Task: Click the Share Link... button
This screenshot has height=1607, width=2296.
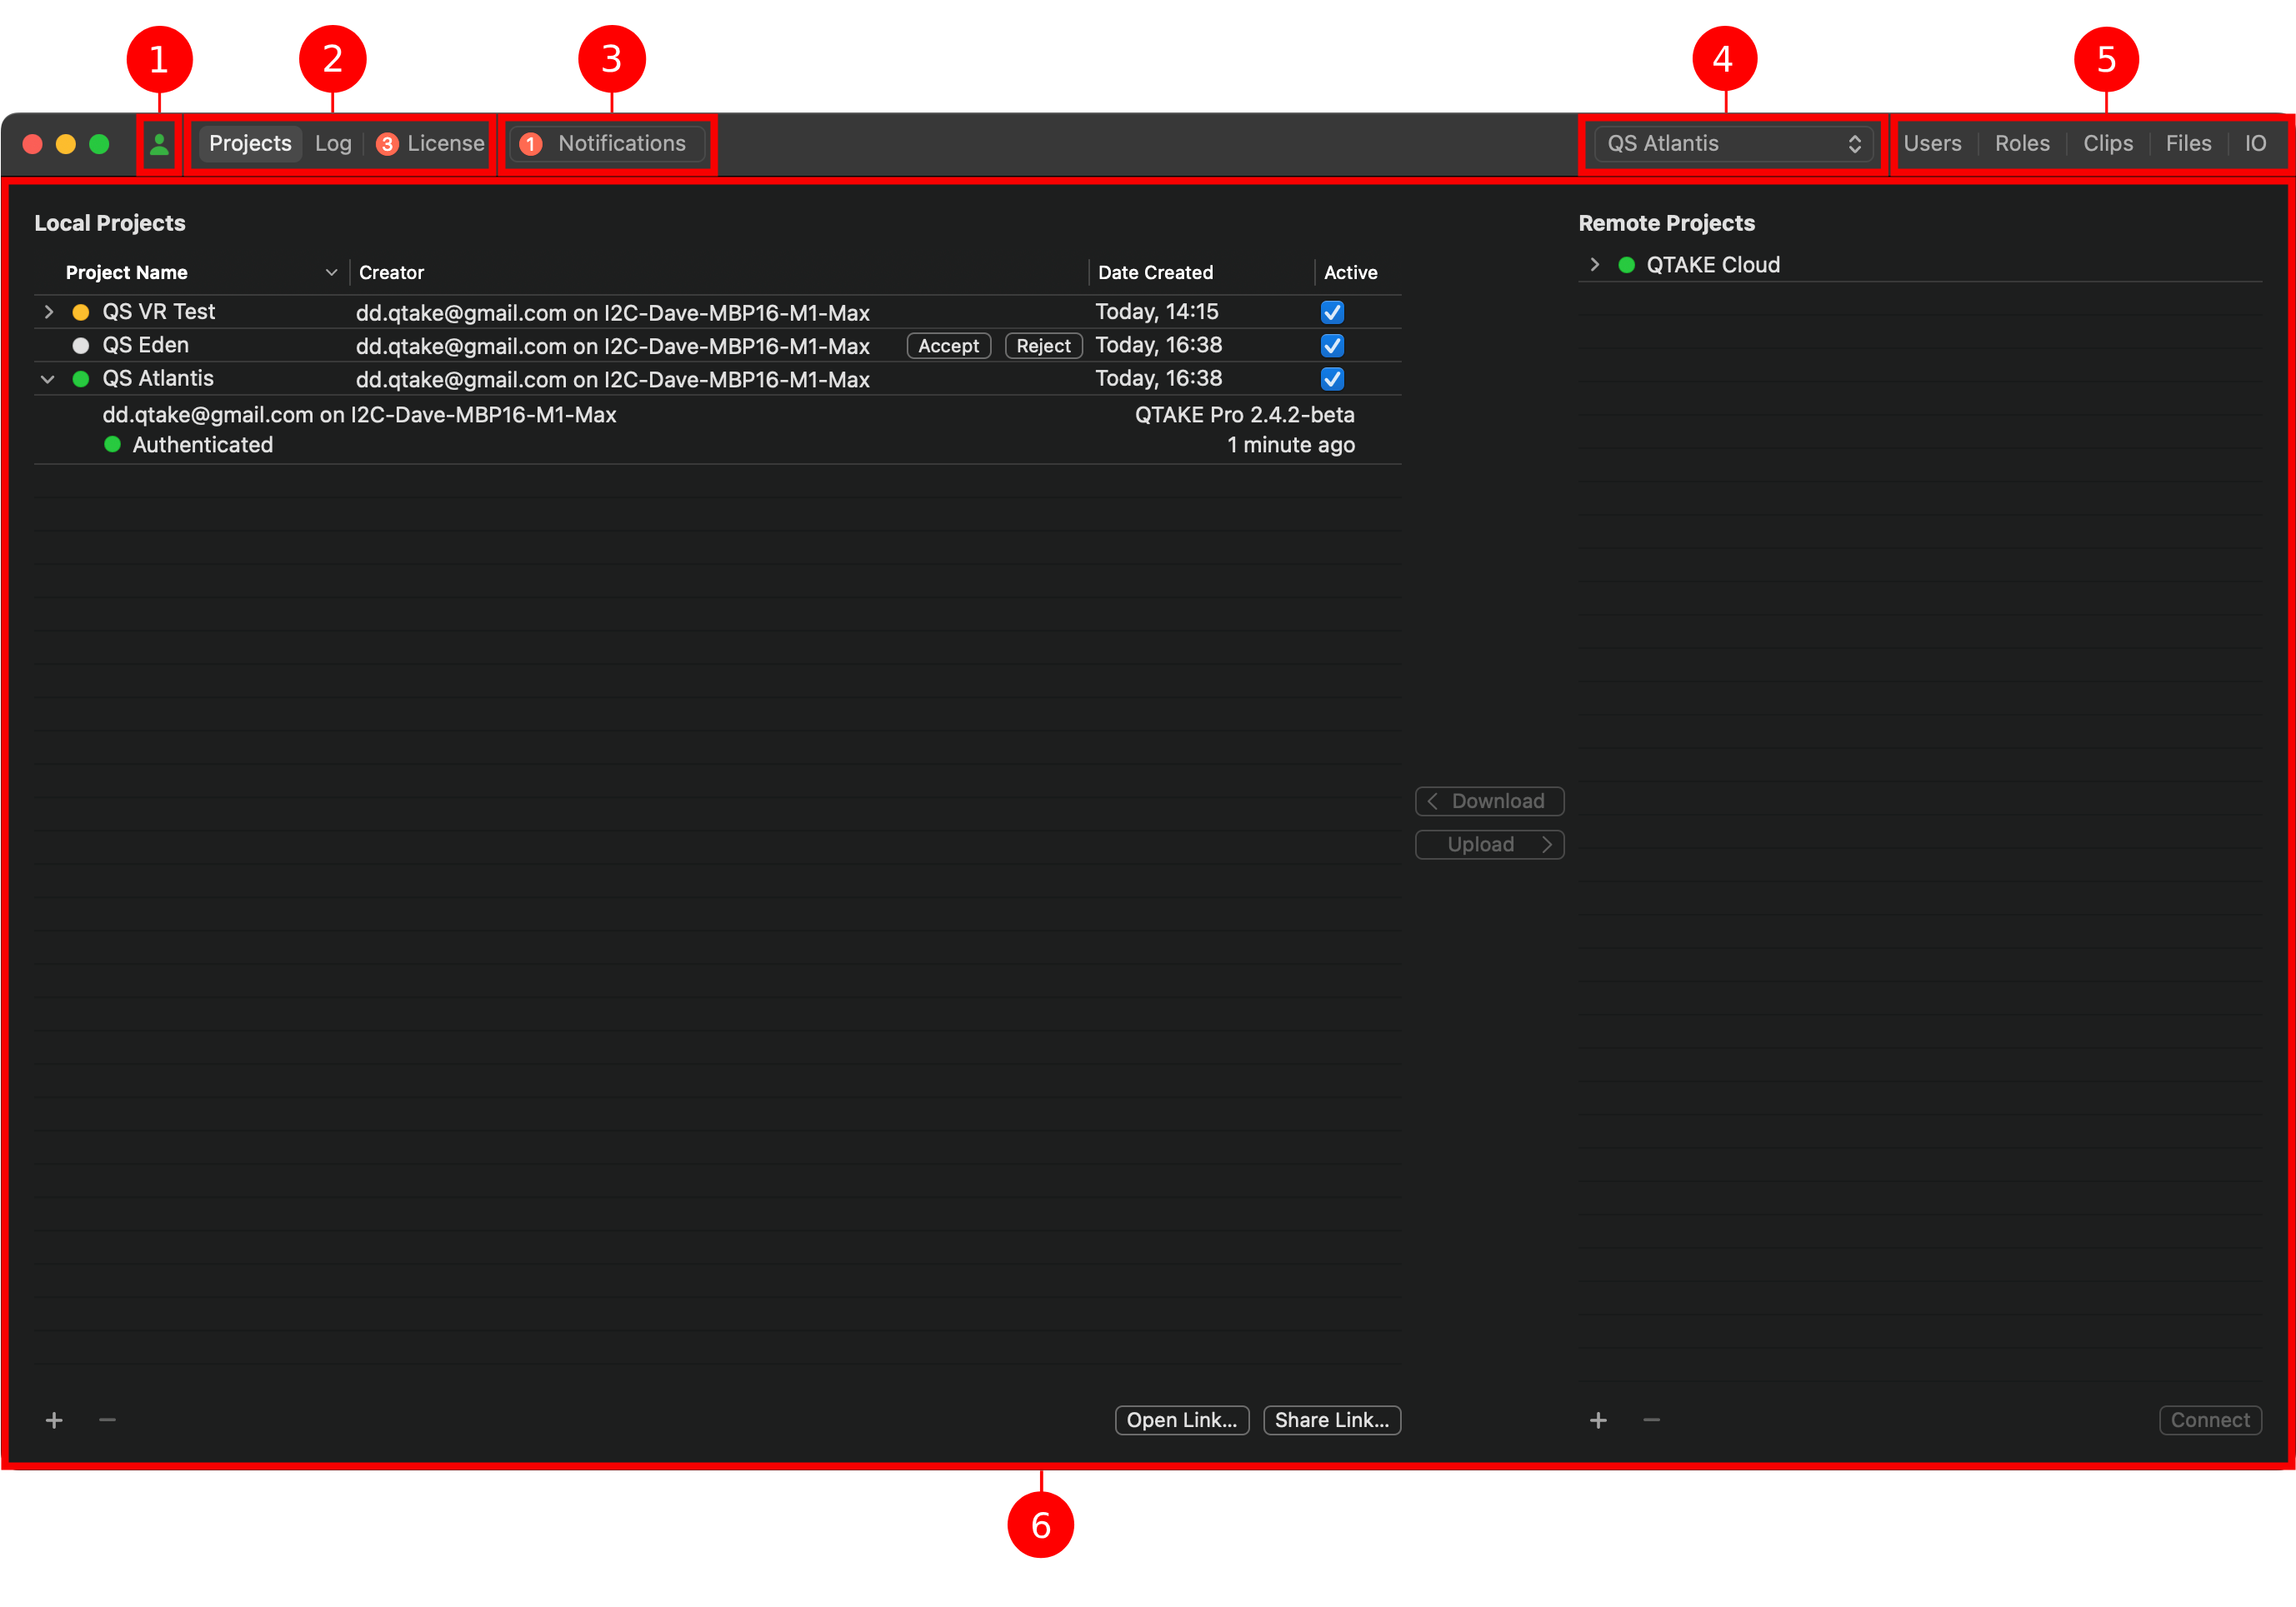Action: pyautogui.click(x=1331, y=1420)
